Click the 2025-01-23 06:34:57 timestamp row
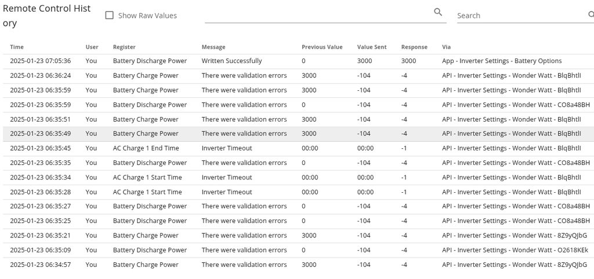Image resolution: width=594 pixels, height=279 pixels. coord(40,265)
